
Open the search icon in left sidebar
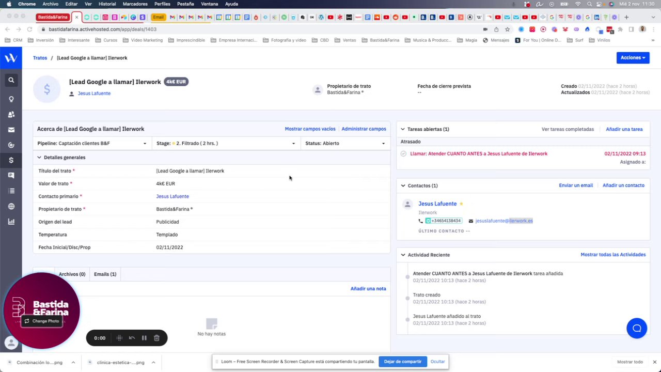click(11, 80)
